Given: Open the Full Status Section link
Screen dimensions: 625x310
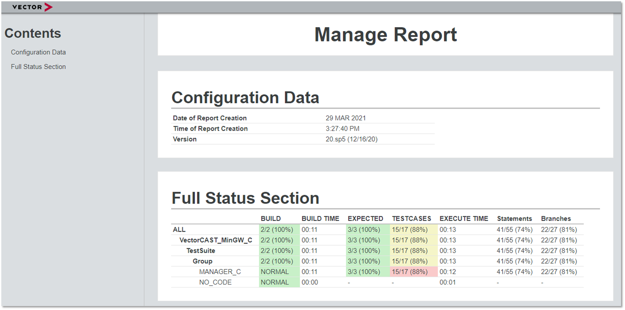Looking at the screenshot, I should 38,66.
